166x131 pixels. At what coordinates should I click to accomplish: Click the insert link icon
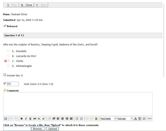[87, 119]
